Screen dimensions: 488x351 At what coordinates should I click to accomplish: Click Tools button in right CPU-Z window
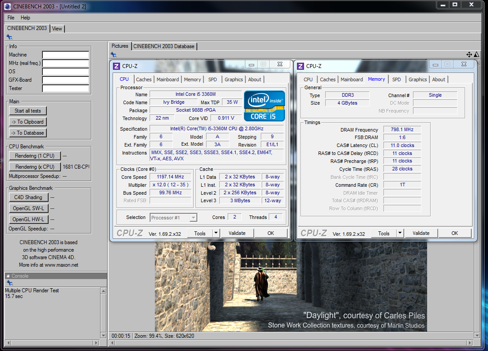384,233
